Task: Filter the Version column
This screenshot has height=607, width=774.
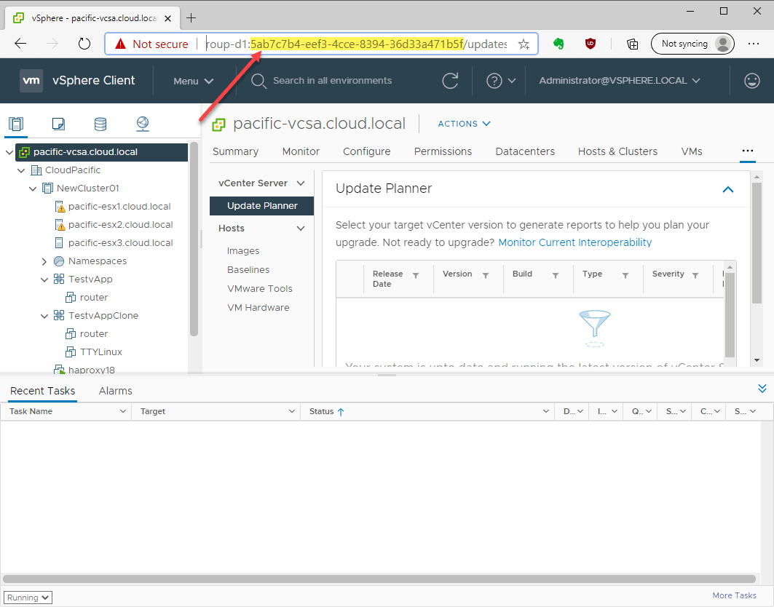Action: point(486,276)
